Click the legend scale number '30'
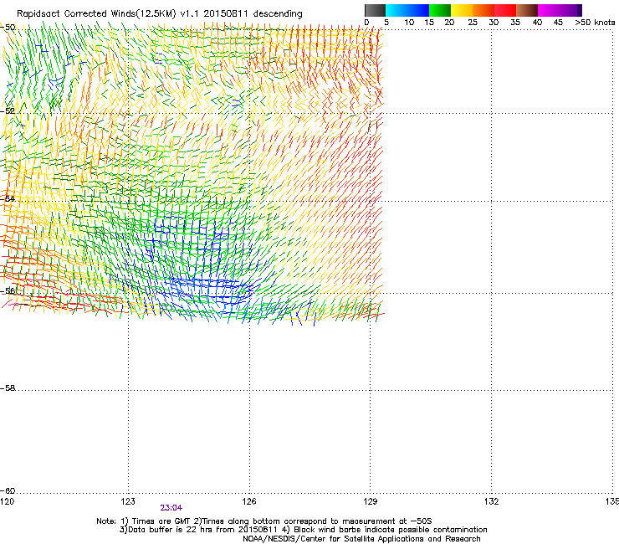 click(494, 23)
